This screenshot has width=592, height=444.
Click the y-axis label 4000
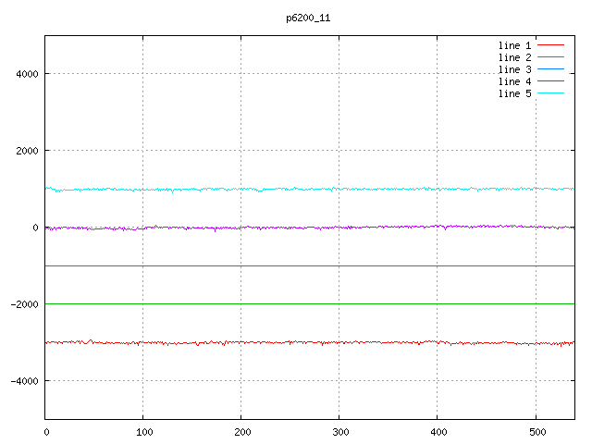pyautogui.click(x=27, y=74)
